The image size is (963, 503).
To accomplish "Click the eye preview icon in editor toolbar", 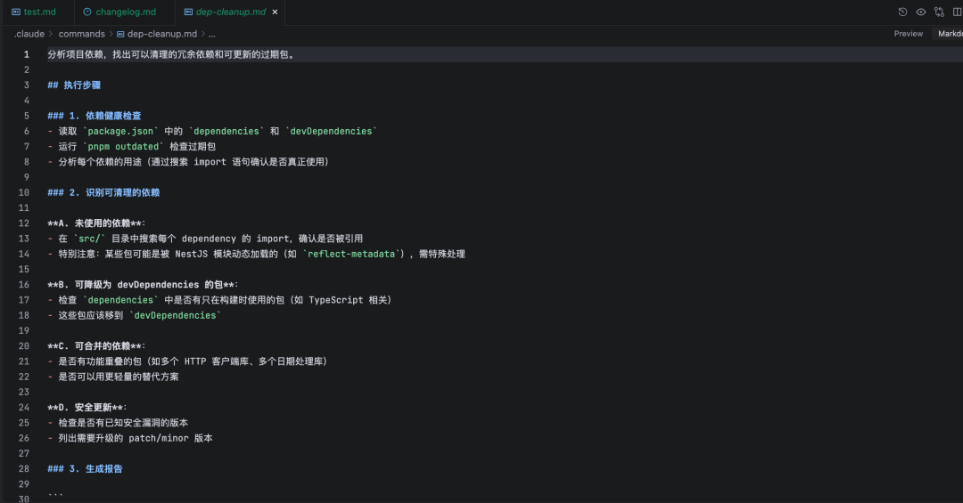I will (x=920, y=12).
